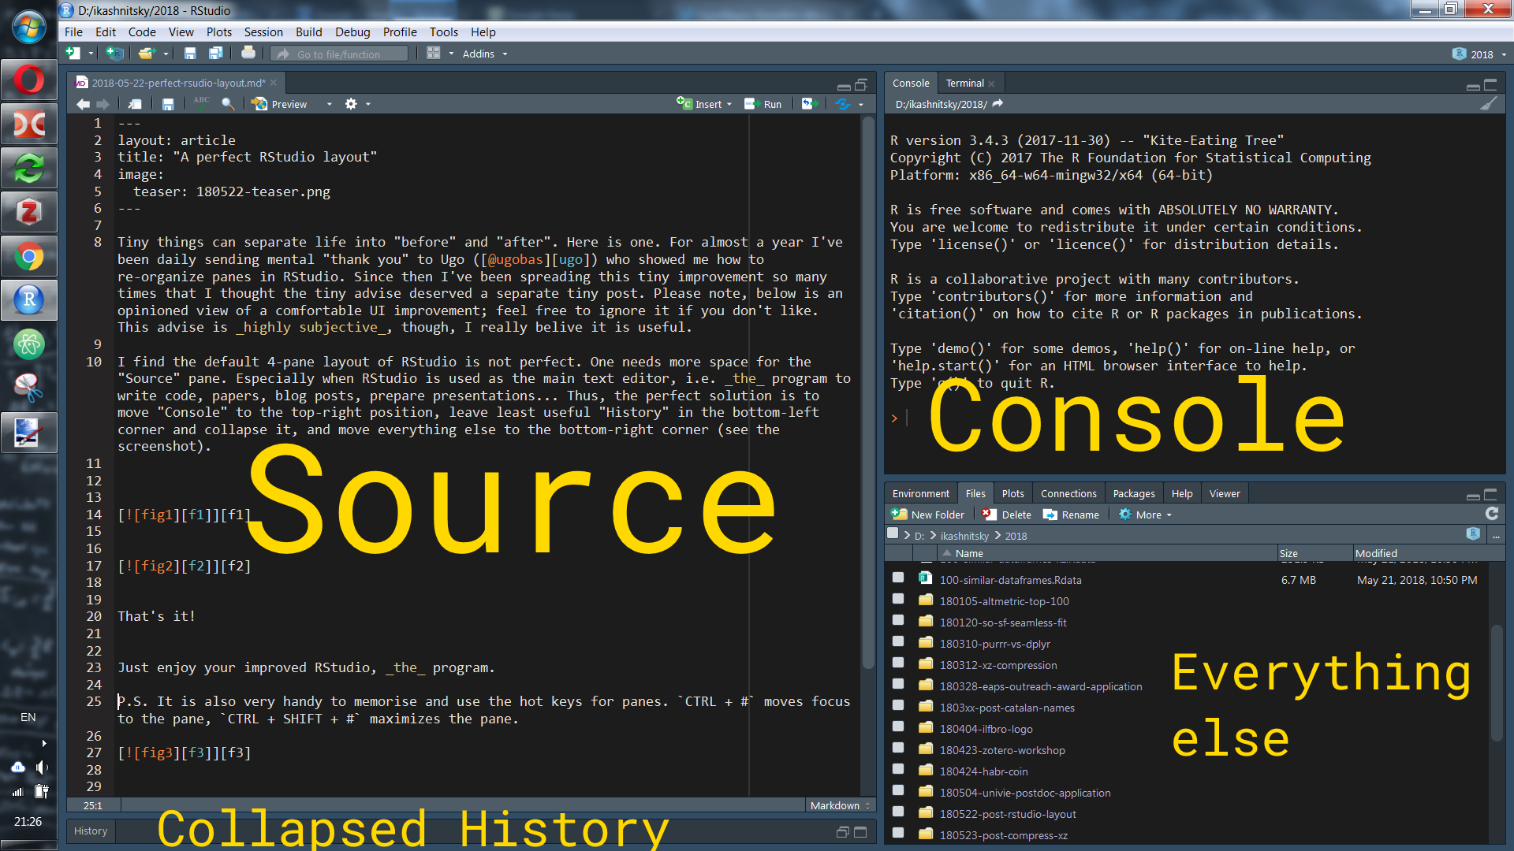Click the Run button

pos(763,104)
